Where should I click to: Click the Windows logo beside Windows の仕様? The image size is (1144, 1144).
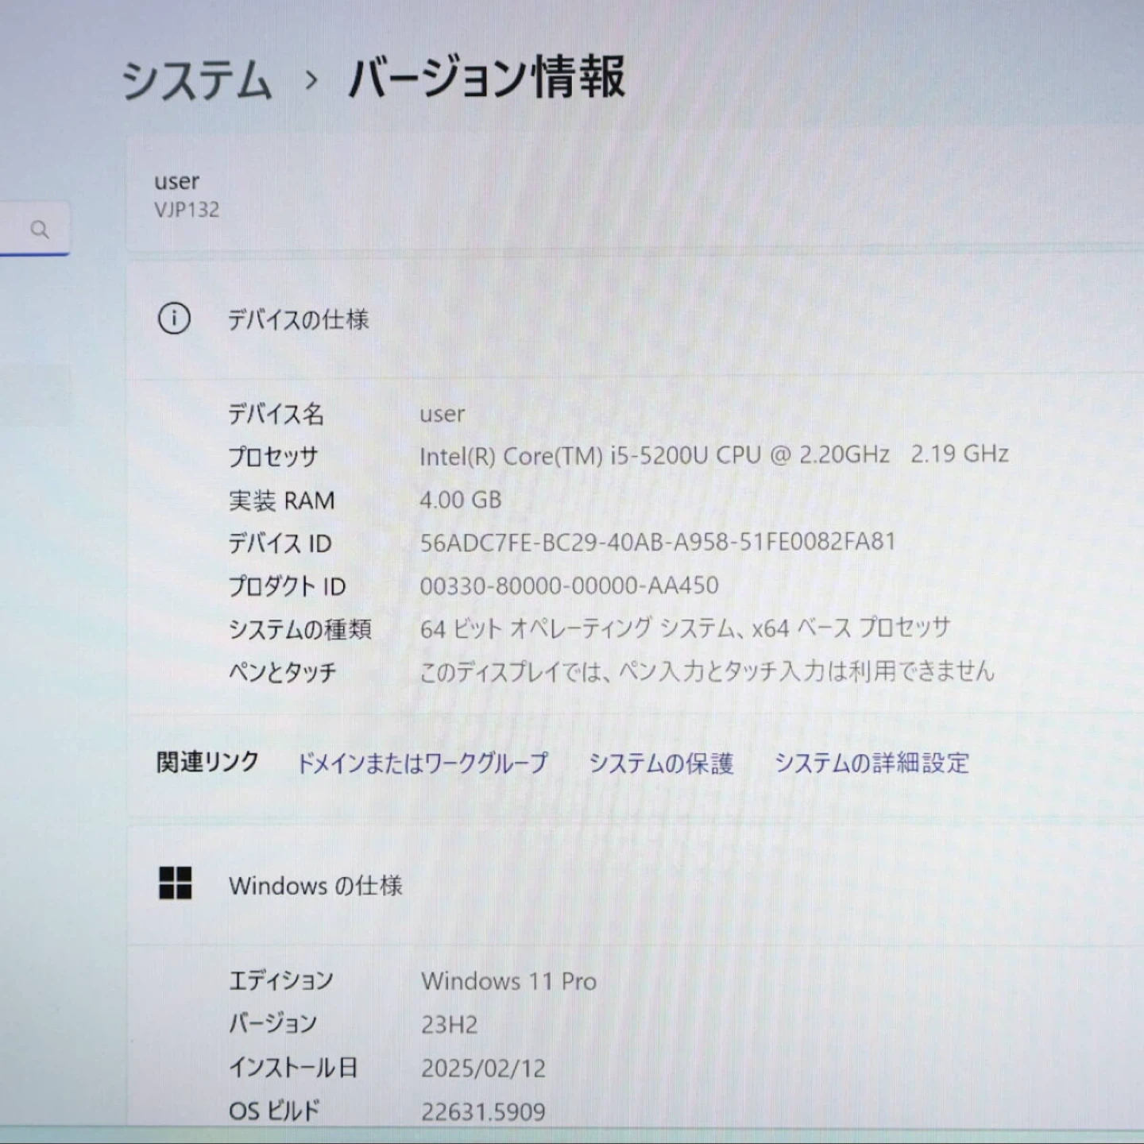[x=175, y=883]
